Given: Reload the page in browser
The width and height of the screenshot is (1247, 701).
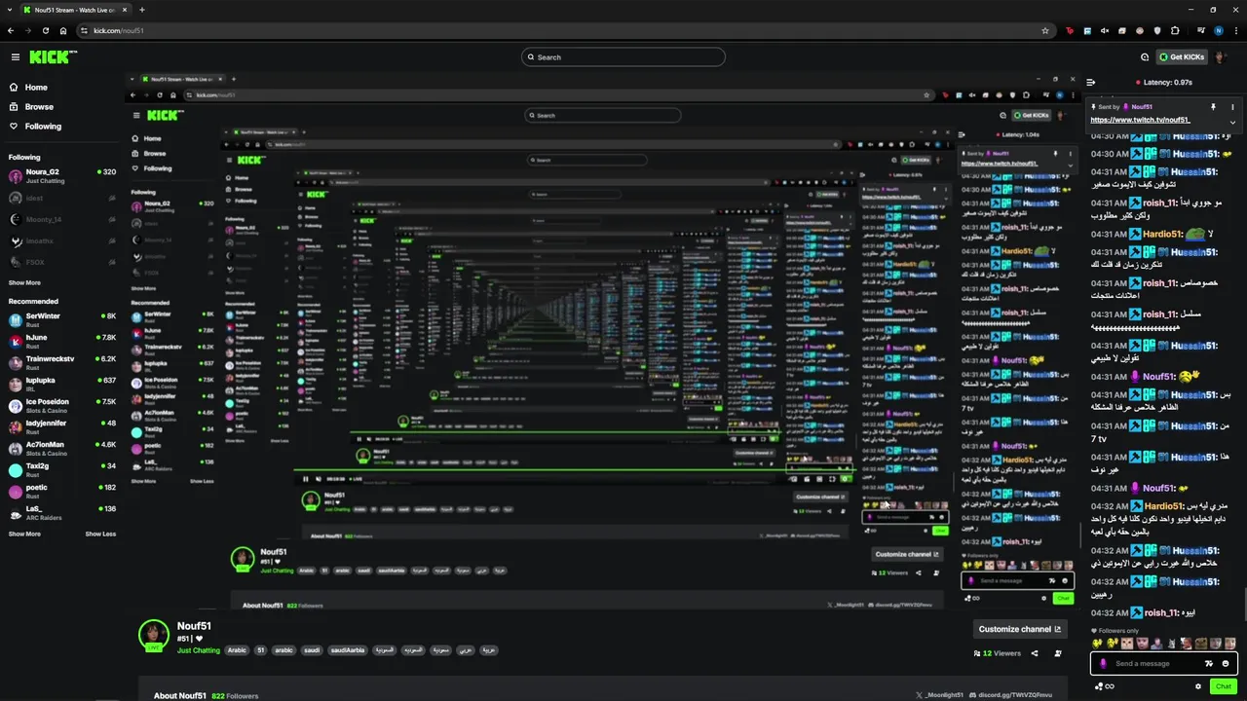Looking at the screenshot, I should (x=46, y=30).
